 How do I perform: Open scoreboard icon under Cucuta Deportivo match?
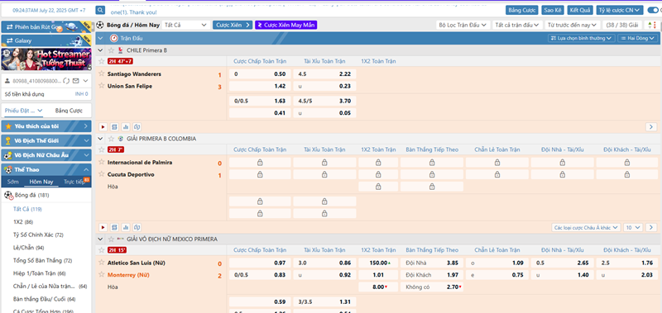tap(114, 227)
